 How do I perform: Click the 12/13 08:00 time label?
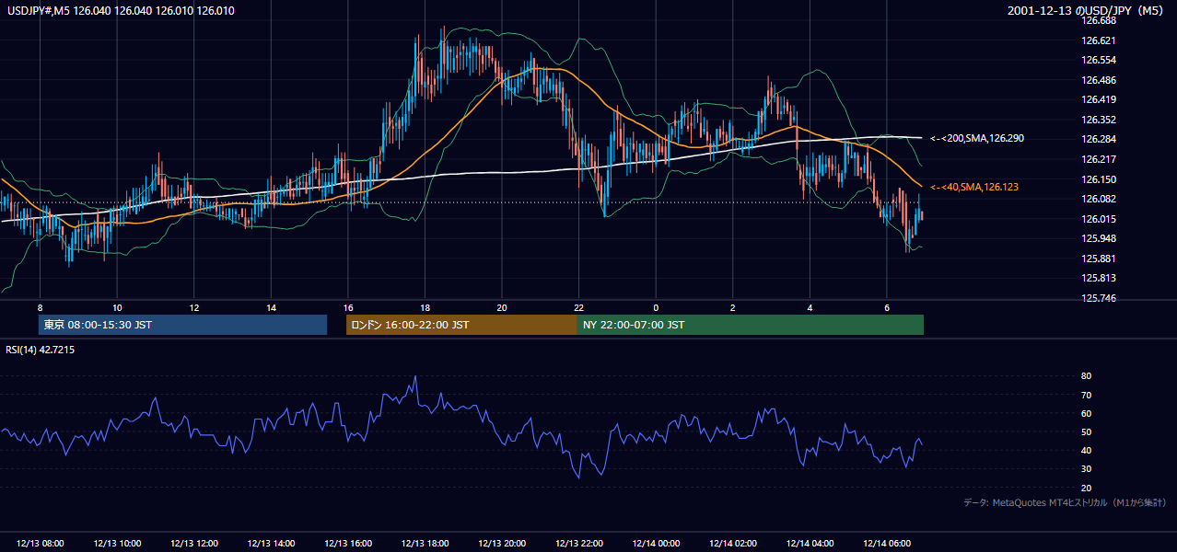tap(40, 544)
